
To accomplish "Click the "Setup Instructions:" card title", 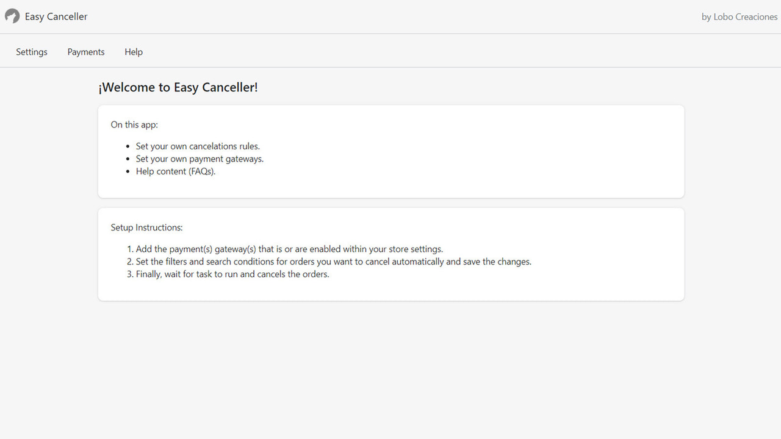I will (x=146, y=227).
